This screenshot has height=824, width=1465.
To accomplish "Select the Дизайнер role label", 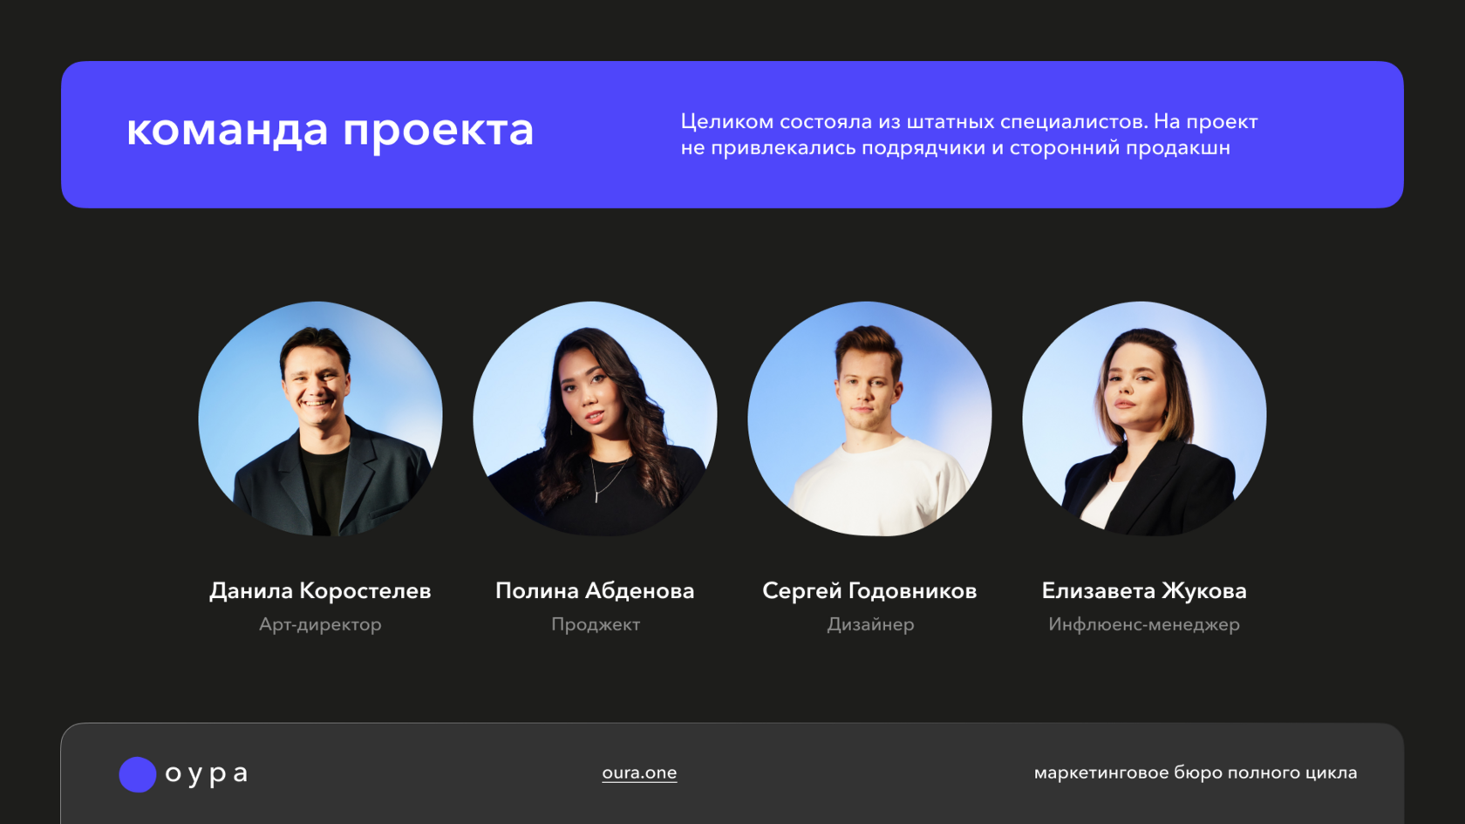I will [x=870, y=624].
